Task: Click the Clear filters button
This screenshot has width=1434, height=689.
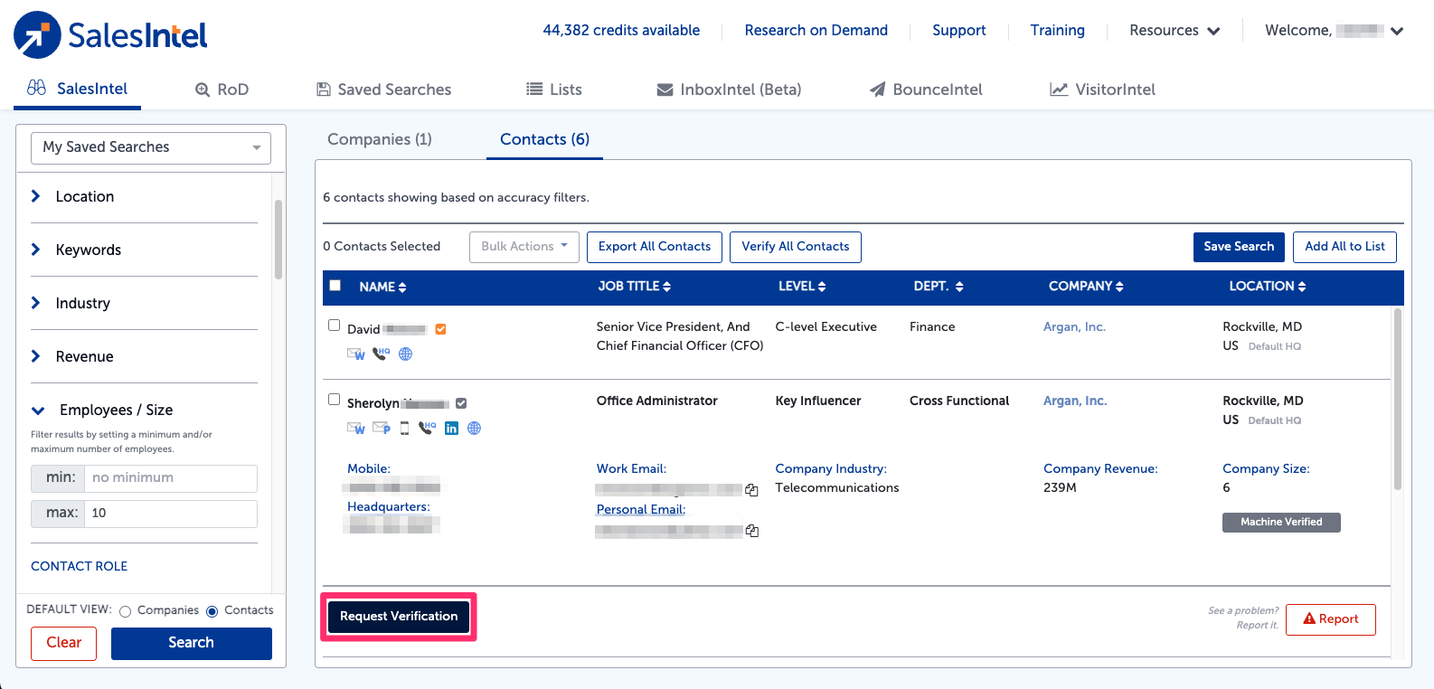Action: click(64, 643)
